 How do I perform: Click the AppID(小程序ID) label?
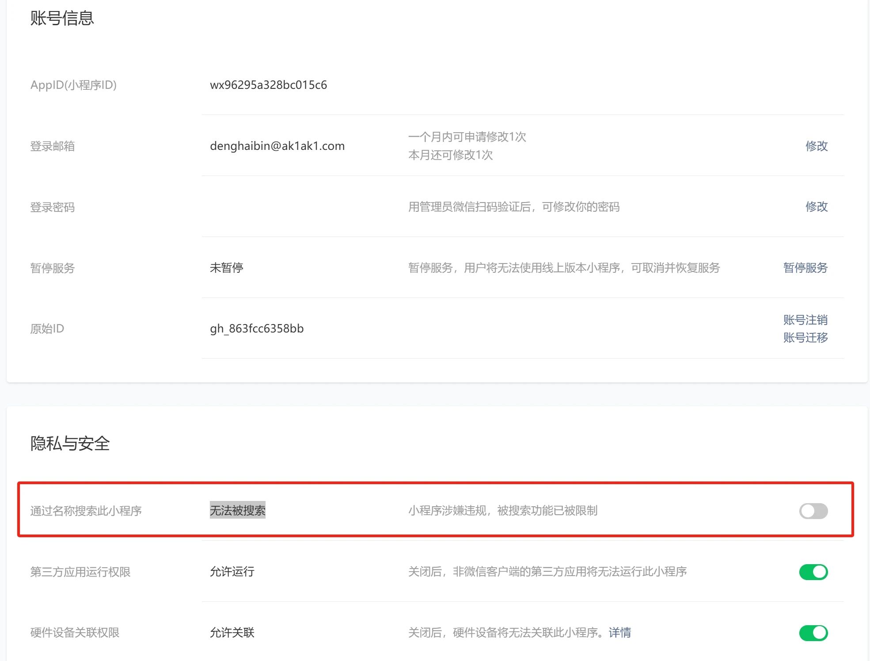click(x=73, y=85)
